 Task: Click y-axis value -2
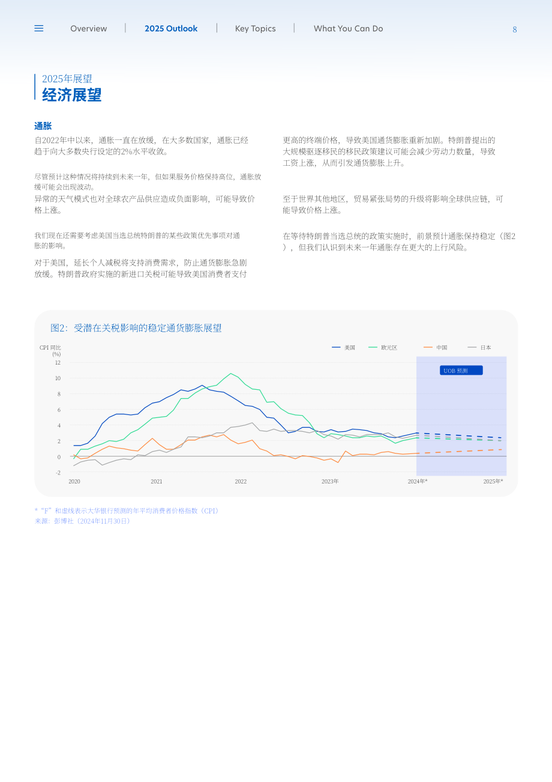pyautogui.click(x=58, y=473)
